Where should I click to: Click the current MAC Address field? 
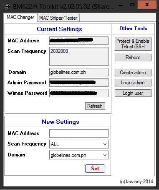(79, 41)
